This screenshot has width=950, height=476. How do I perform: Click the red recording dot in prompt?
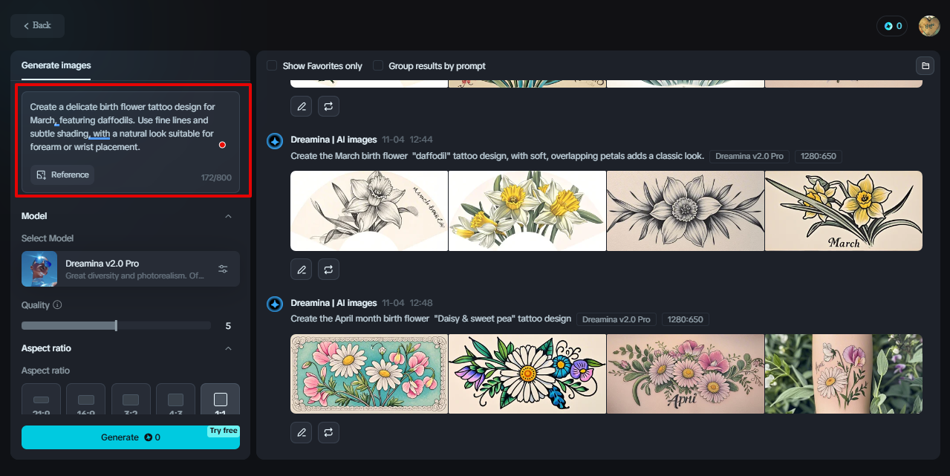tap(222, 145)
